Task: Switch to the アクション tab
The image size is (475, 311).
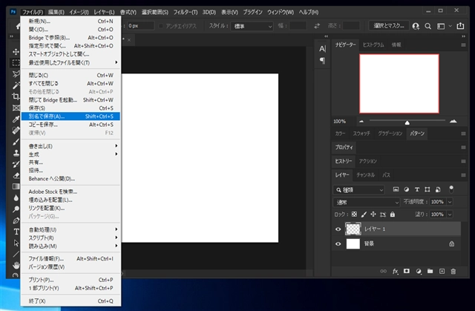Action: coord(368,161)
